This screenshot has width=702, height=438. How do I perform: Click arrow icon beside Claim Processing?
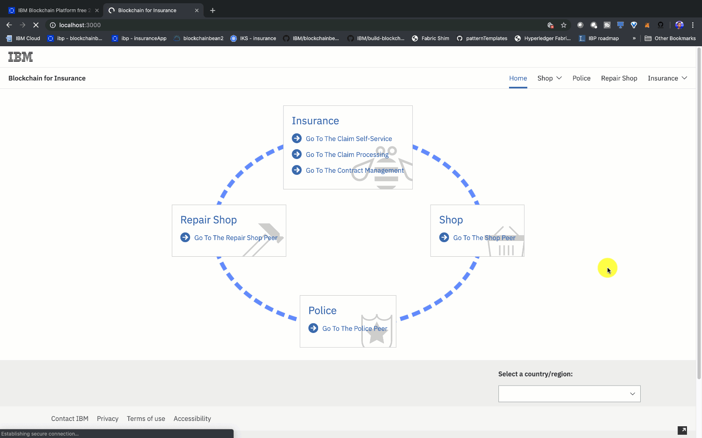(x=297, y=154)
